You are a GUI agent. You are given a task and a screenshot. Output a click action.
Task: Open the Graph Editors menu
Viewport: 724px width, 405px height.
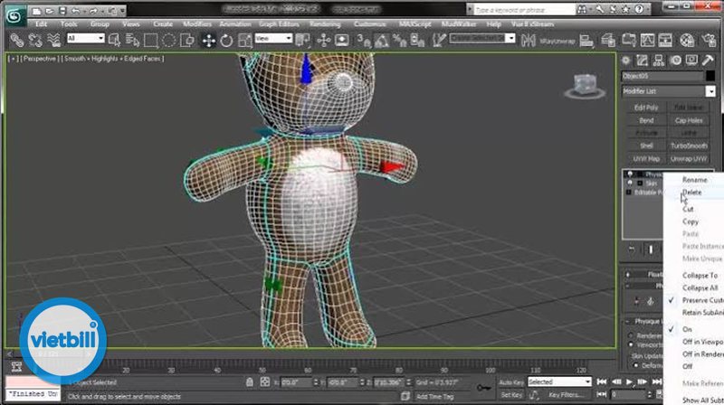click(279, 24)
